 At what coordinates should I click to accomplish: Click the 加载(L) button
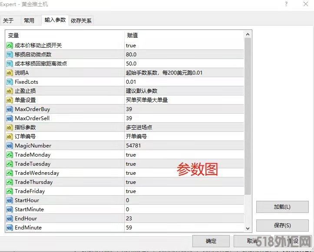click(282, 207)
